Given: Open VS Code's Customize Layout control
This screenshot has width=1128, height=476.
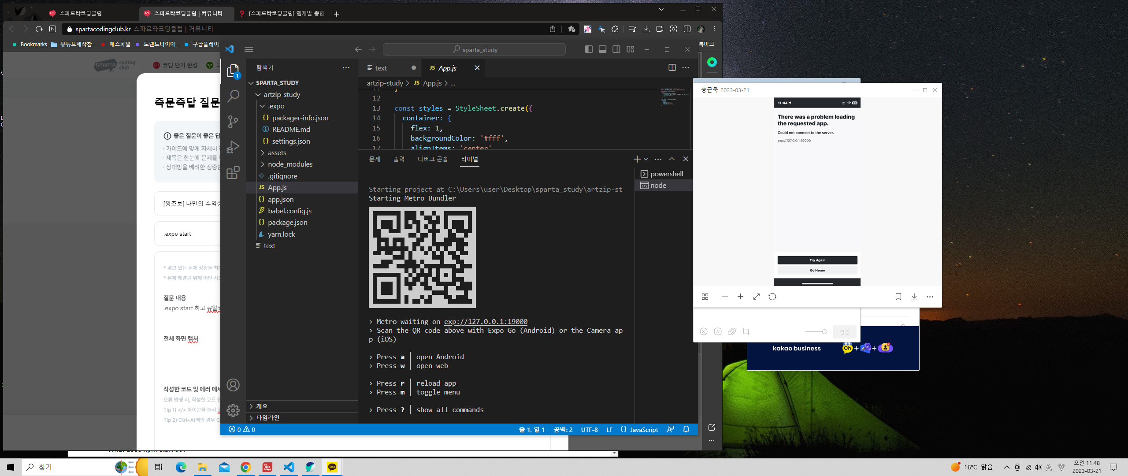Looking at the screenshot, I should click(x=631, y=49).
